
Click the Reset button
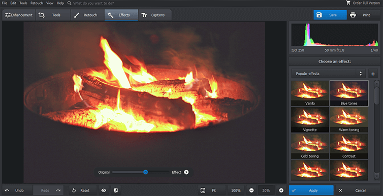point(83,190)
